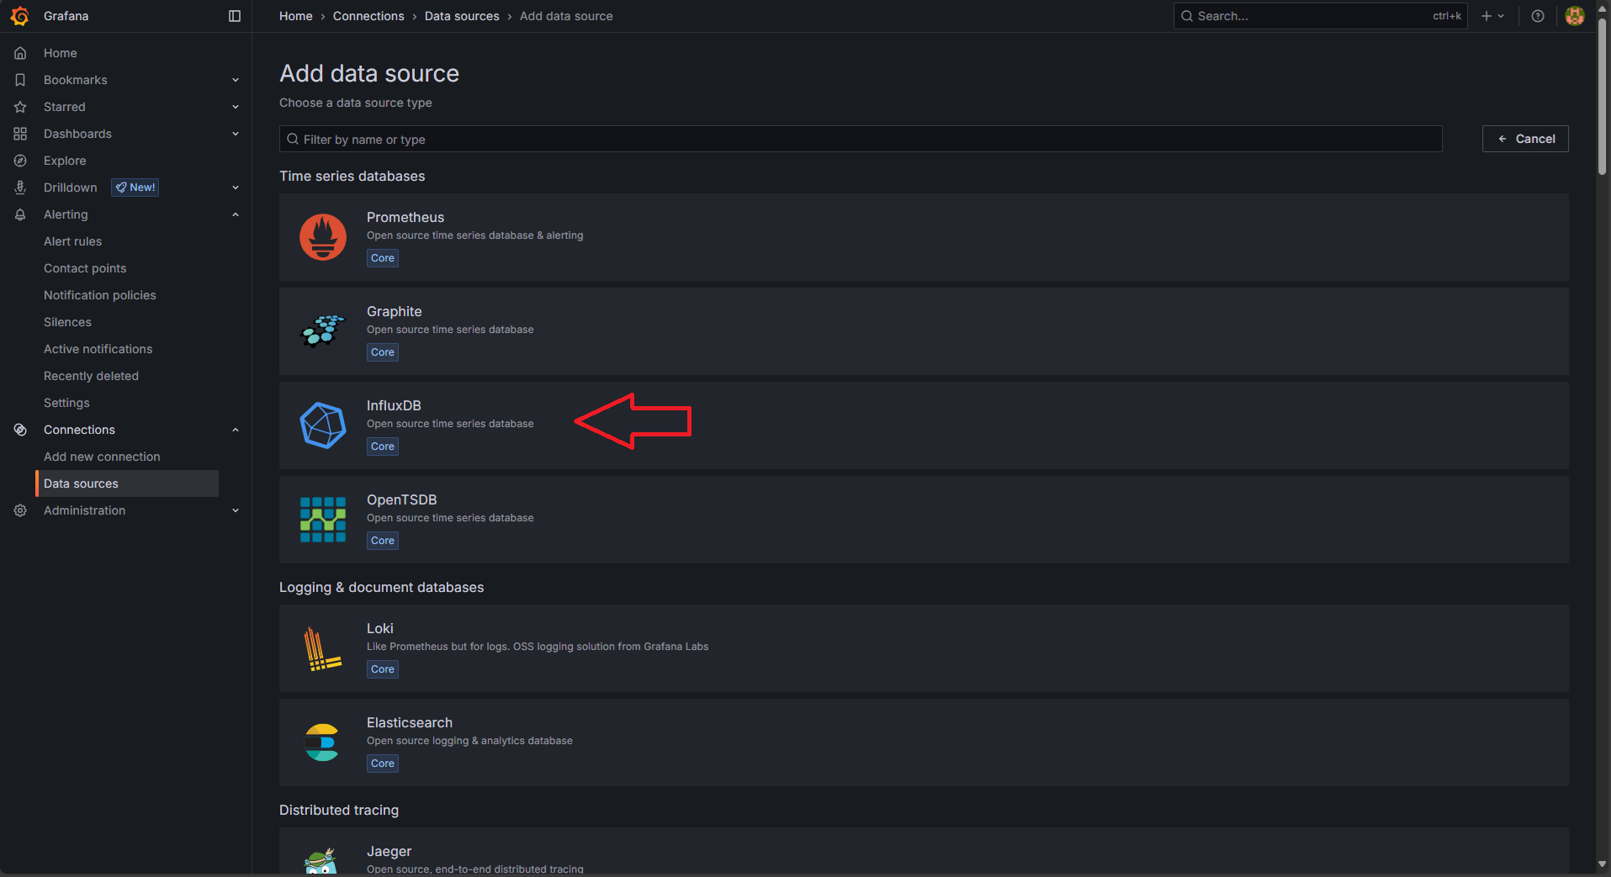The image size is (1611, 877).
Task: Click the Cancel button
Action: click(x=1525, y=139)
